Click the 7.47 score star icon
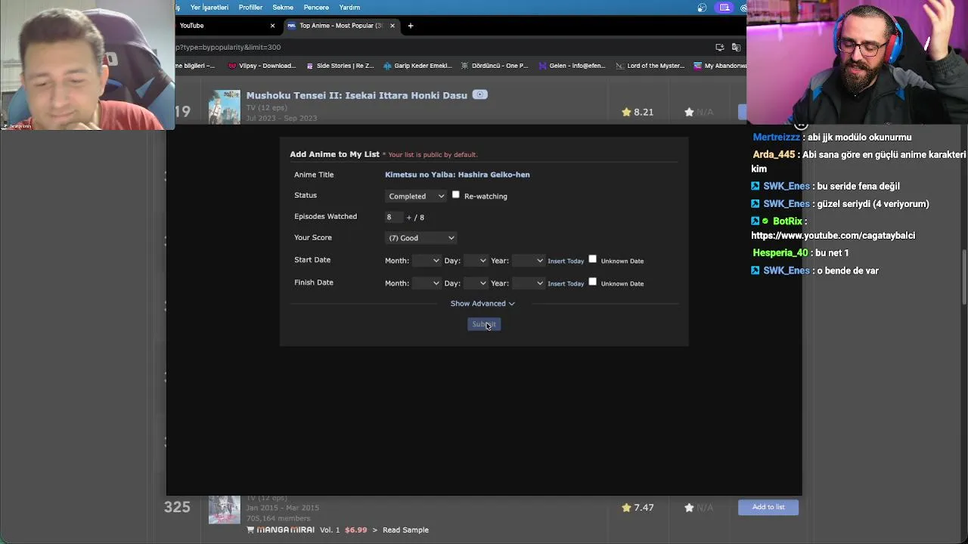The image size is (968, 544). (626, 508)
